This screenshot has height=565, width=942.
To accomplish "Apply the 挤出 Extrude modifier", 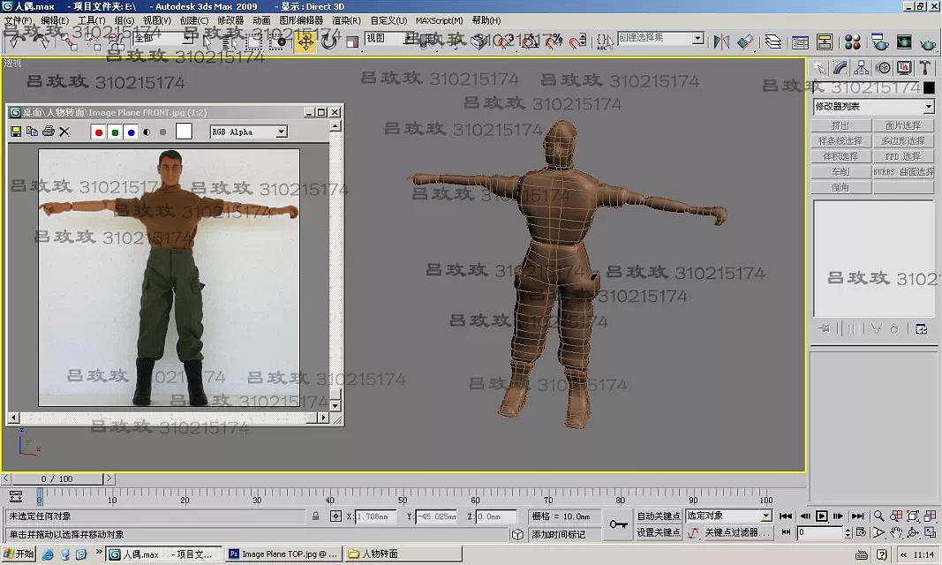I will 841,124.
